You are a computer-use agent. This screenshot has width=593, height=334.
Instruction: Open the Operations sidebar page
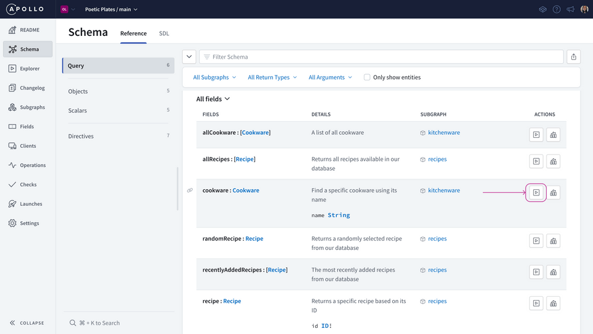click(x=28, y=165)
